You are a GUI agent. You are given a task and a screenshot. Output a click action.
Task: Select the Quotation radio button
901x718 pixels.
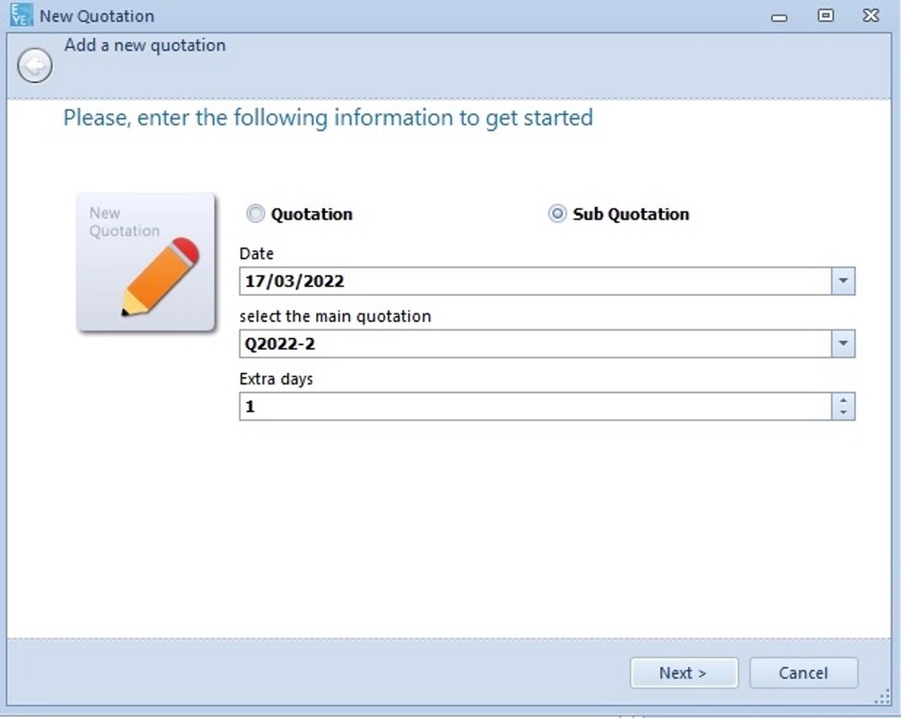pyautogui.click(x=256, y=214)
